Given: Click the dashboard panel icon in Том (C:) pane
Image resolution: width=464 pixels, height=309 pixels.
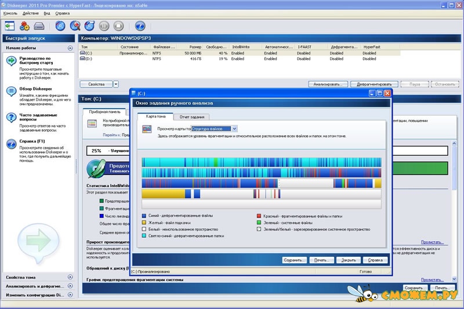Looking at the screenshot, I should tap(92, 123).
